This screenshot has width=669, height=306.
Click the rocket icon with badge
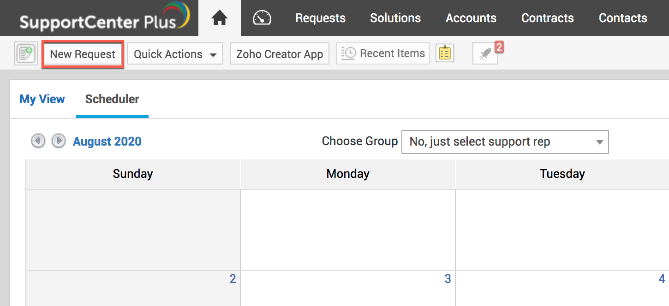485,54
